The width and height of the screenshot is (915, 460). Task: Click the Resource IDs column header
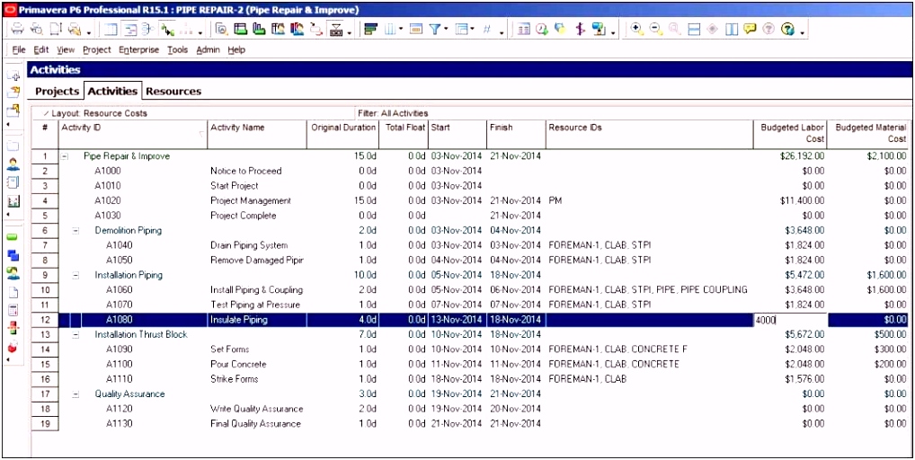(x=650, y=134)
